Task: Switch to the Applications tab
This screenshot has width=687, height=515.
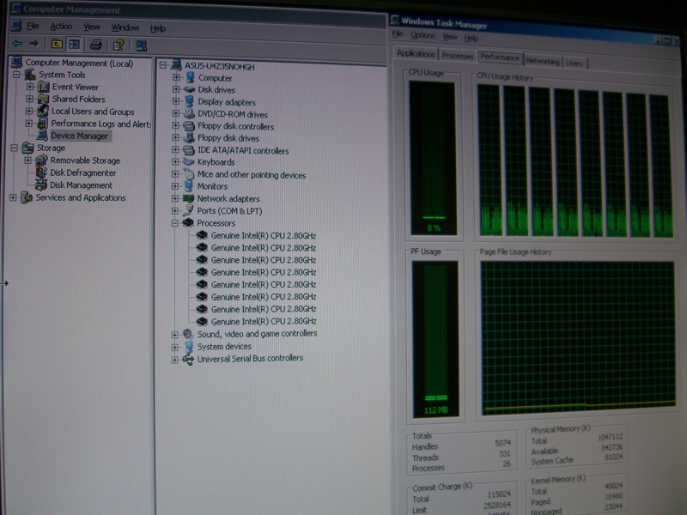Action: [416, 53]
